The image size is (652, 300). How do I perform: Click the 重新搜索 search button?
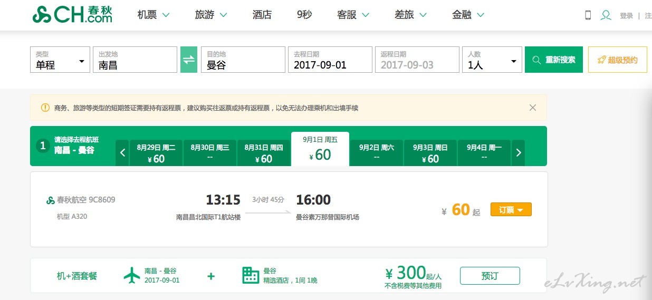click(553, 60)
